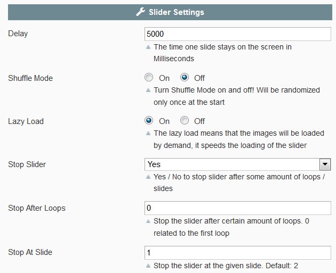The width and height of the screenshot is (336, 273).
Task: Focus the Stop After Loops input field
Action: 238,208
